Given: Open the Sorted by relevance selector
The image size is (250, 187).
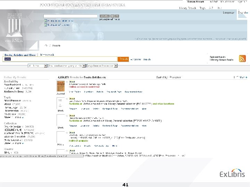Looking at the screenshot, I should (x=168, y=78).
